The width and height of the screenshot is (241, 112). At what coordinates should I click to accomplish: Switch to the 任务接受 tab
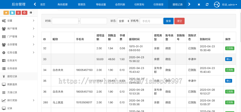[159, 5]
